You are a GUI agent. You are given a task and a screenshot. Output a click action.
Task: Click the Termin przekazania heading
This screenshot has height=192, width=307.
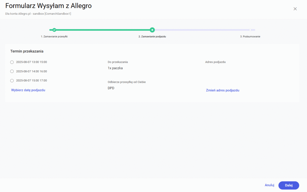coord(27,51)
